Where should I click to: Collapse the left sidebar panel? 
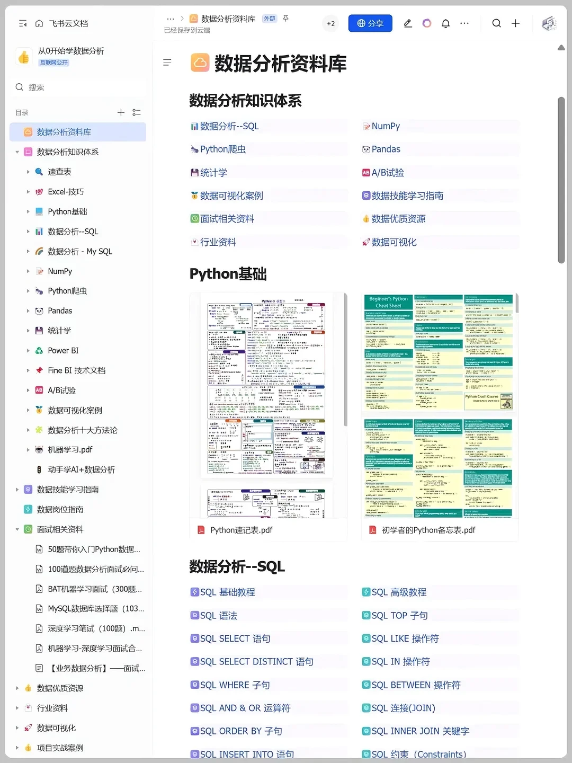23,23
